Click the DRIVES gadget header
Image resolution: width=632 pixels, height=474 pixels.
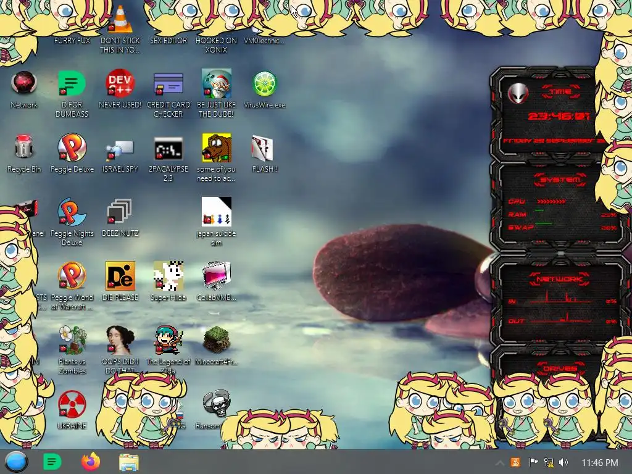560,368
